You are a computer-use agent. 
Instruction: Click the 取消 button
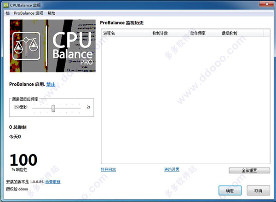click(x=258, y=190)
